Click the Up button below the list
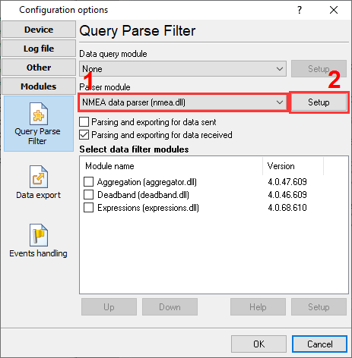Screen dimensions: 352x358 109,307
